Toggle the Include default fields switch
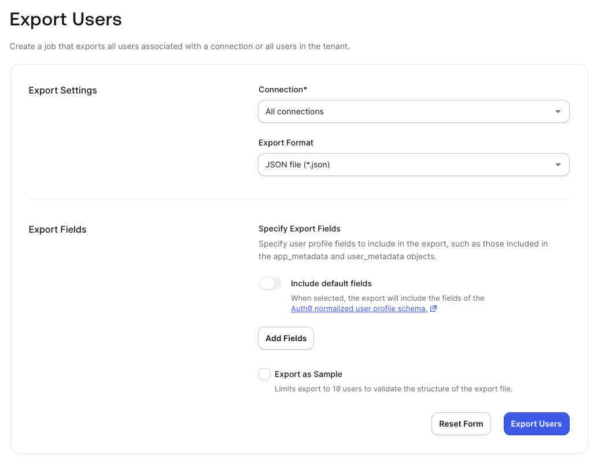Image resolution: width=598 pixels, height=463 pixels. (270, 283)
